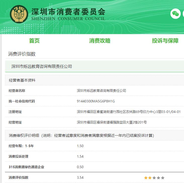Click the 消费评价指数 total row label

coord(18,177)
